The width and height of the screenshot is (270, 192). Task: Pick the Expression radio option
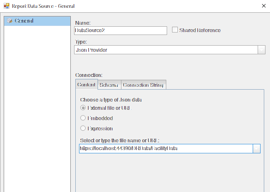coord(83,128)
